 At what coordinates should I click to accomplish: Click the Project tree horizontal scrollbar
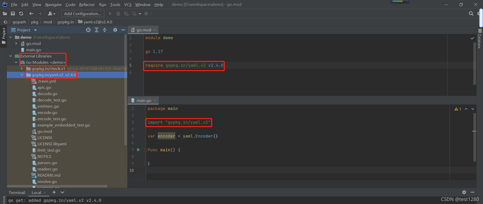57,186
